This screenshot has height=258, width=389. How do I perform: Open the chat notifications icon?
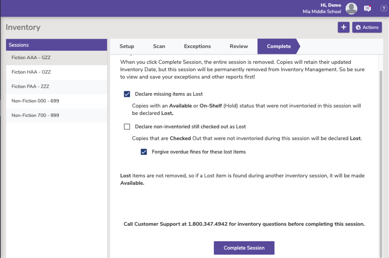point(367,8)
